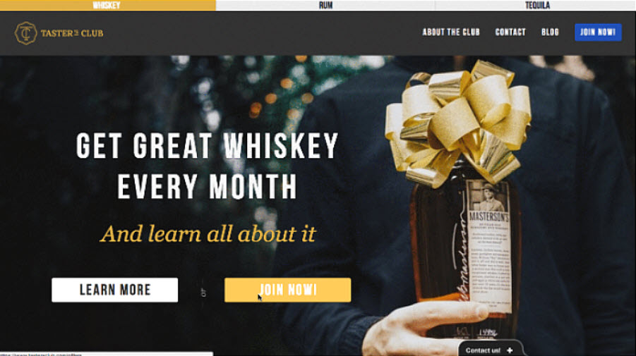Click the status bar URL at bottom-left
636x356 pixels.
click(42, 354)
